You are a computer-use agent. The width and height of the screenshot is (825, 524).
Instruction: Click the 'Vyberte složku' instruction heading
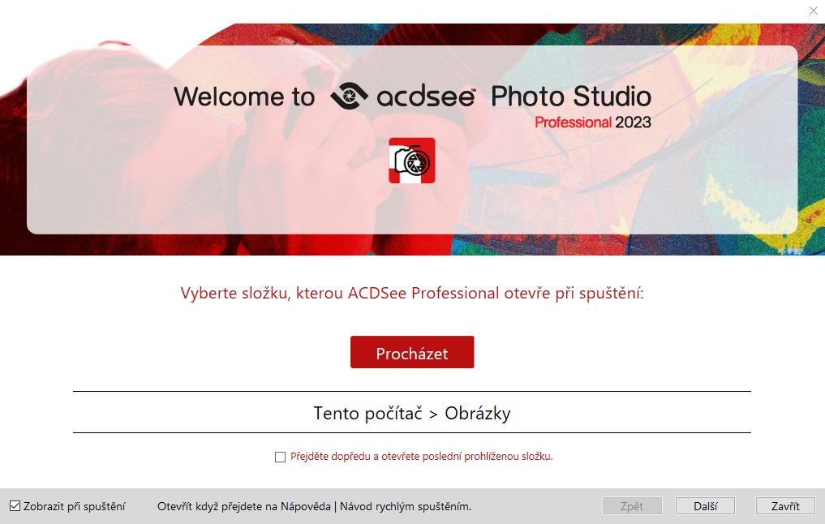point(234,293)
